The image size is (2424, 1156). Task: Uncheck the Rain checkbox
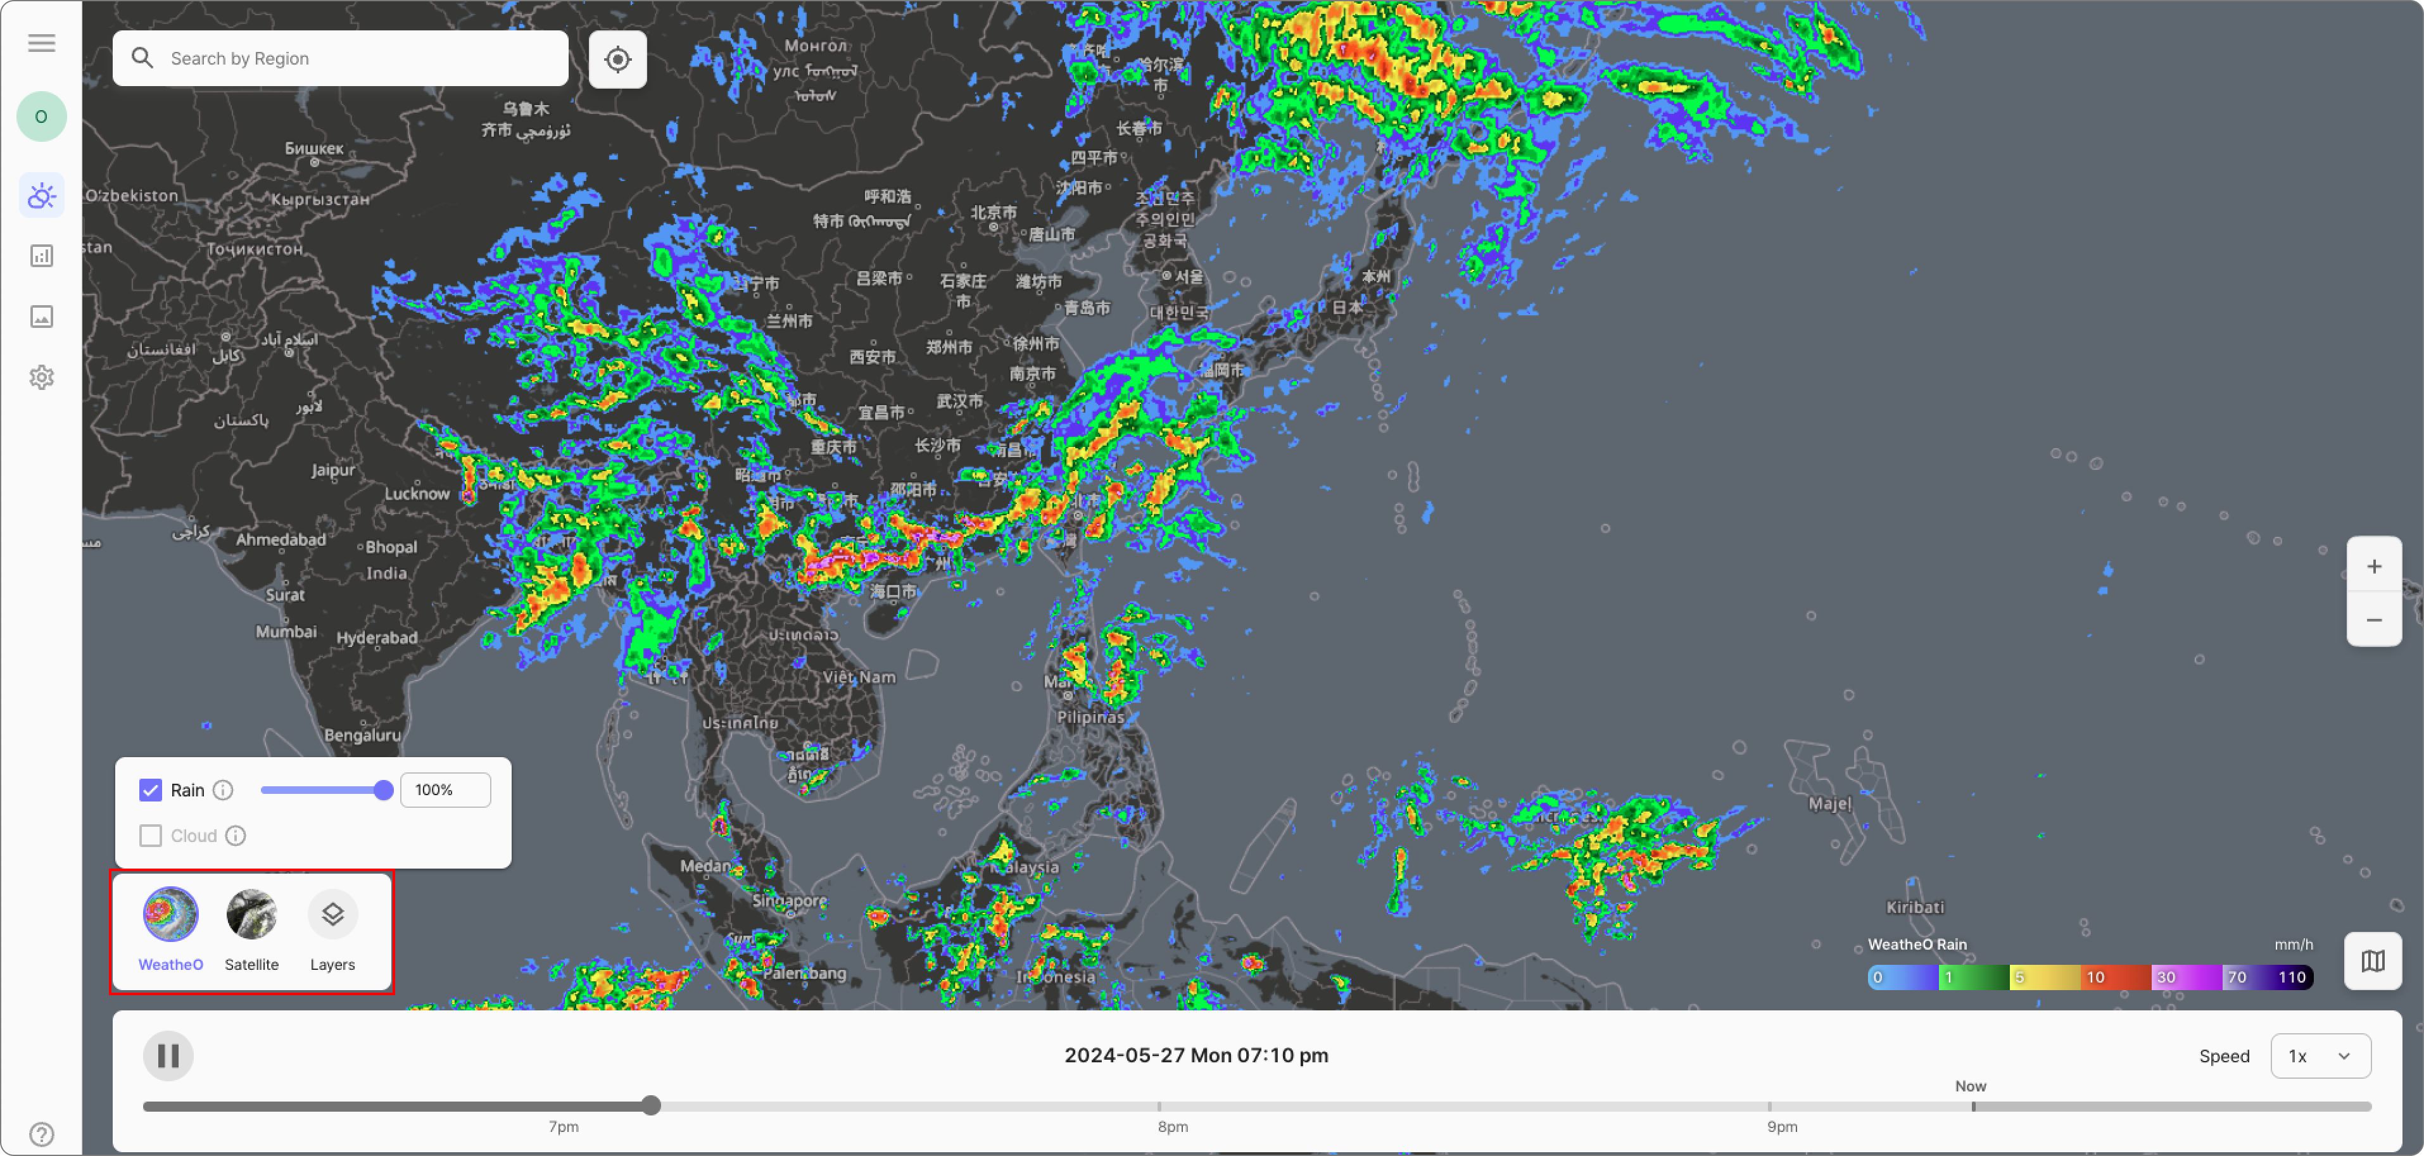pos(151,790)
